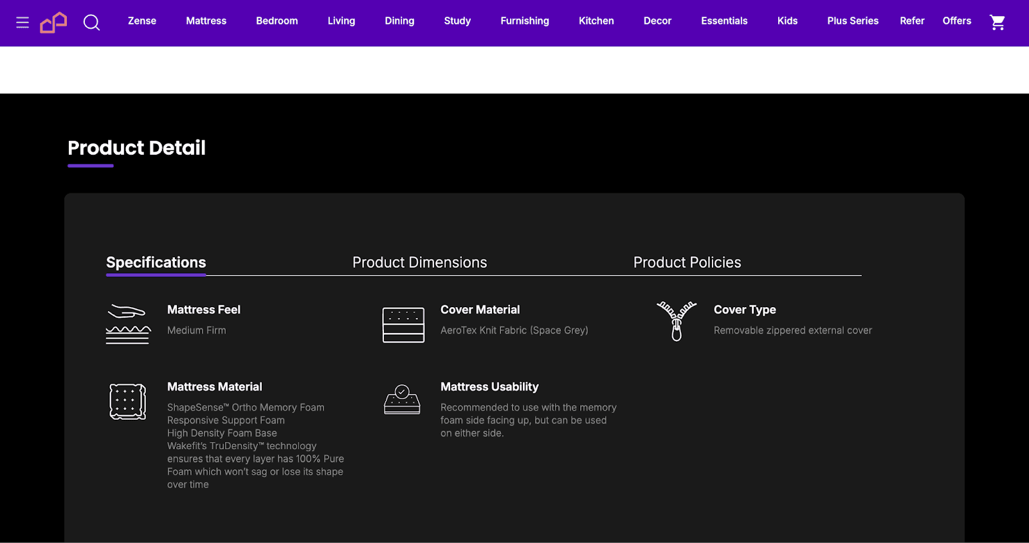Click the Product Detail heading
This screenshot has height=543, width=1029.
click(136, 148)
